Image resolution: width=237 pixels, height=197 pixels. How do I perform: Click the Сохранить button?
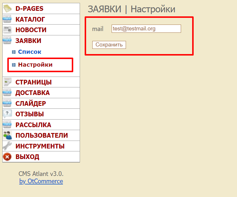tap(109, 45)
